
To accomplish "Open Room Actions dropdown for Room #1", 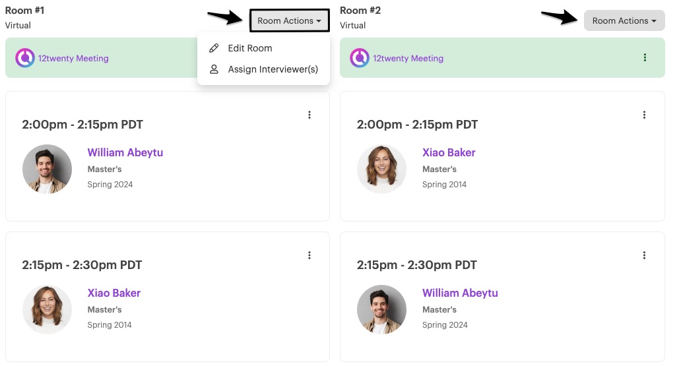I will point(289,20).
